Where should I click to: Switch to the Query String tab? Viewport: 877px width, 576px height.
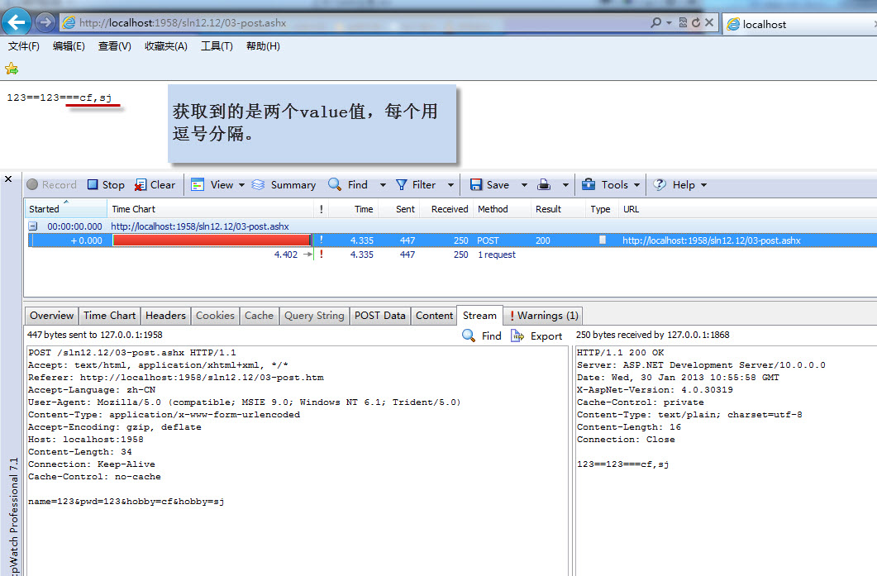pyautogui.click(x=314, y=316)
